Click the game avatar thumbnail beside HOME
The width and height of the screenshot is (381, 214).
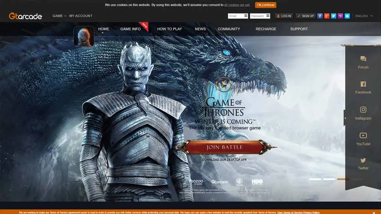click(84, 36)
